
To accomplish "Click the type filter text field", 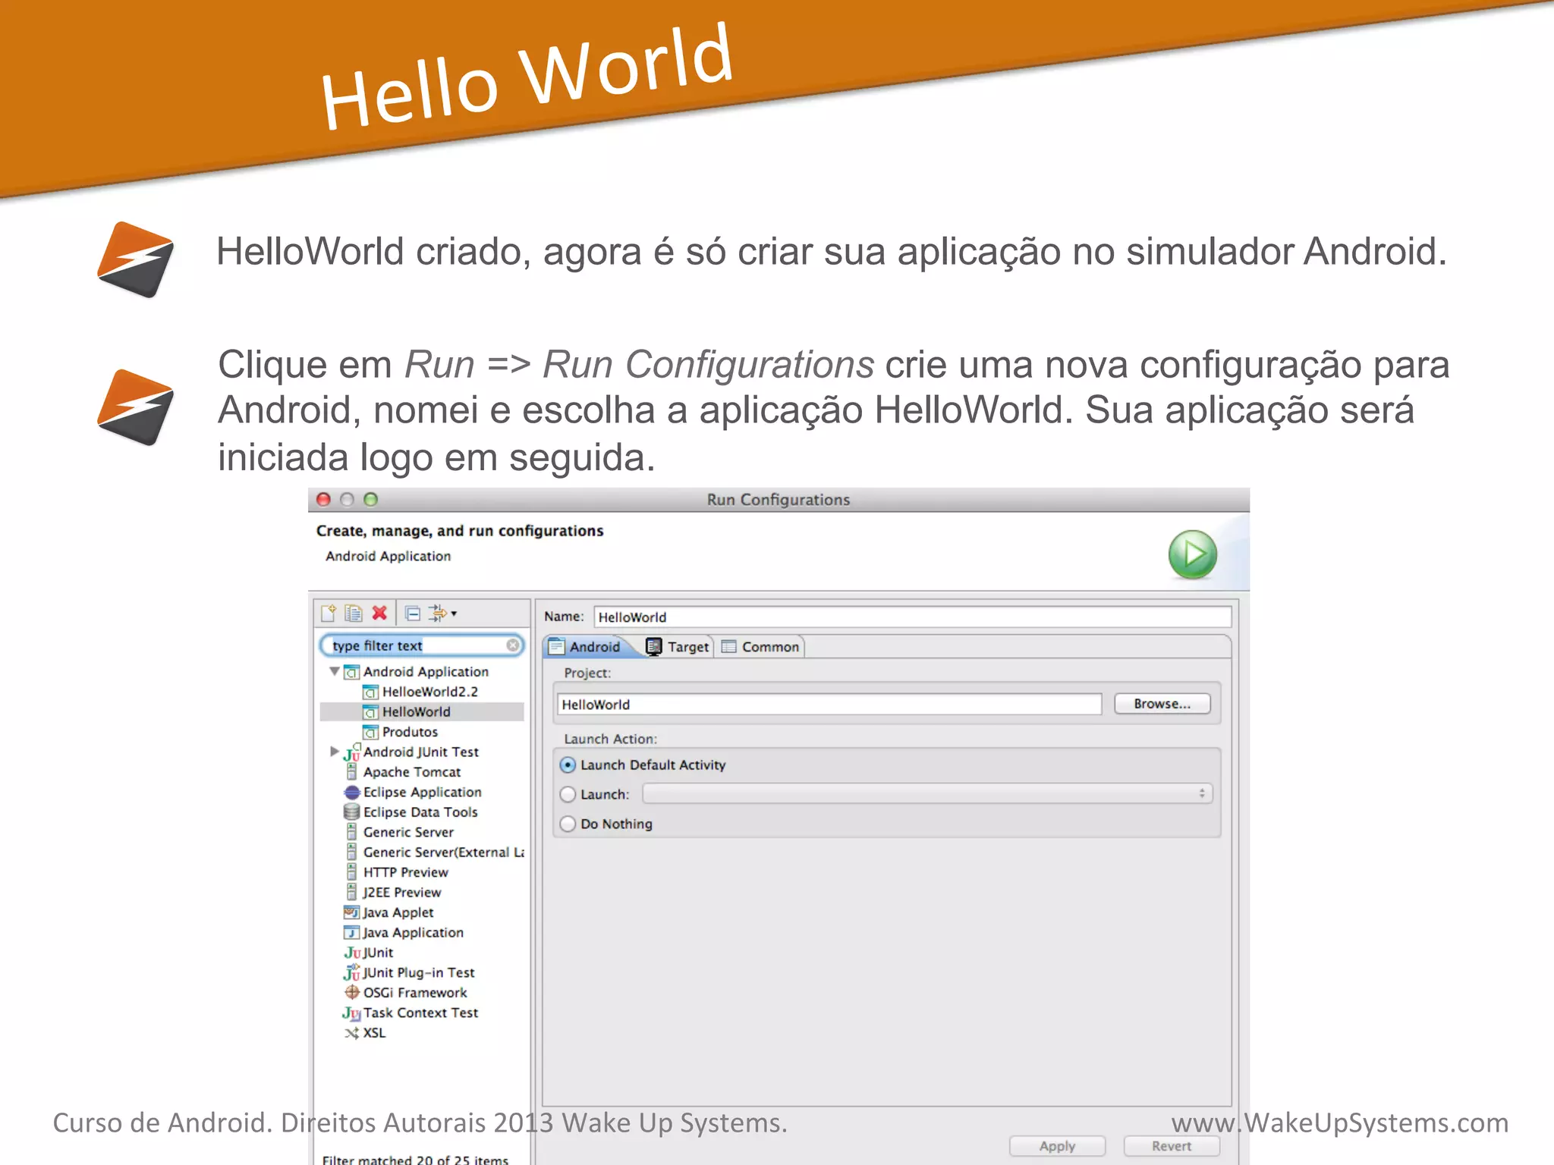I will tap(422, 645).
